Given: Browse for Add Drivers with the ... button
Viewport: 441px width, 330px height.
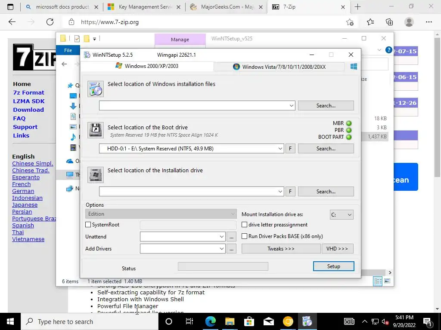Looking at the screenshot, I should [231, 249].
